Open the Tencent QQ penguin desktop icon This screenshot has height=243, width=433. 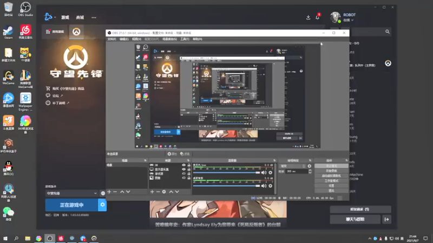tap(9, 168)
